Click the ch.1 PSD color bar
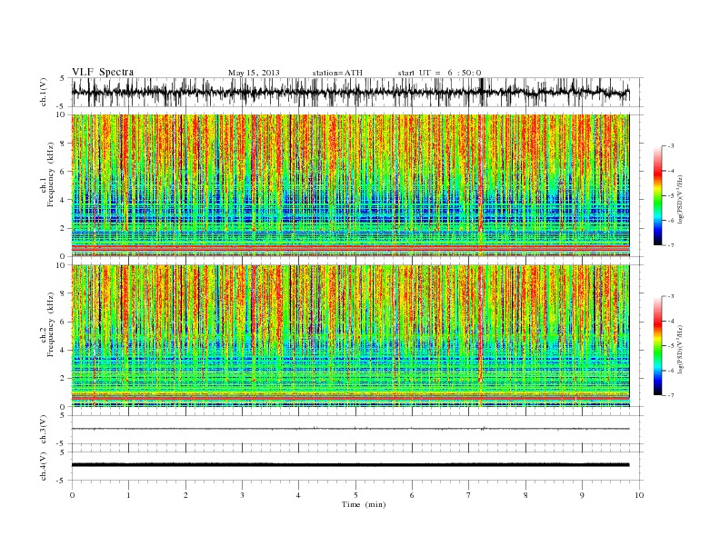Screen dimensions: 720x556 (x=657, y=196)
